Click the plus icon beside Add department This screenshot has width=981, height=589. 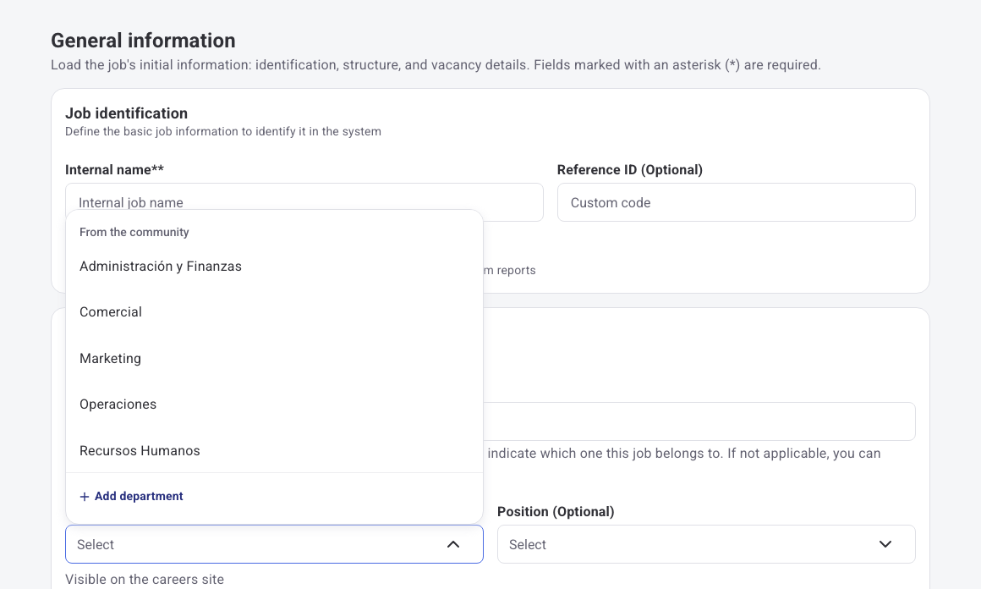(x=85, y=497)
